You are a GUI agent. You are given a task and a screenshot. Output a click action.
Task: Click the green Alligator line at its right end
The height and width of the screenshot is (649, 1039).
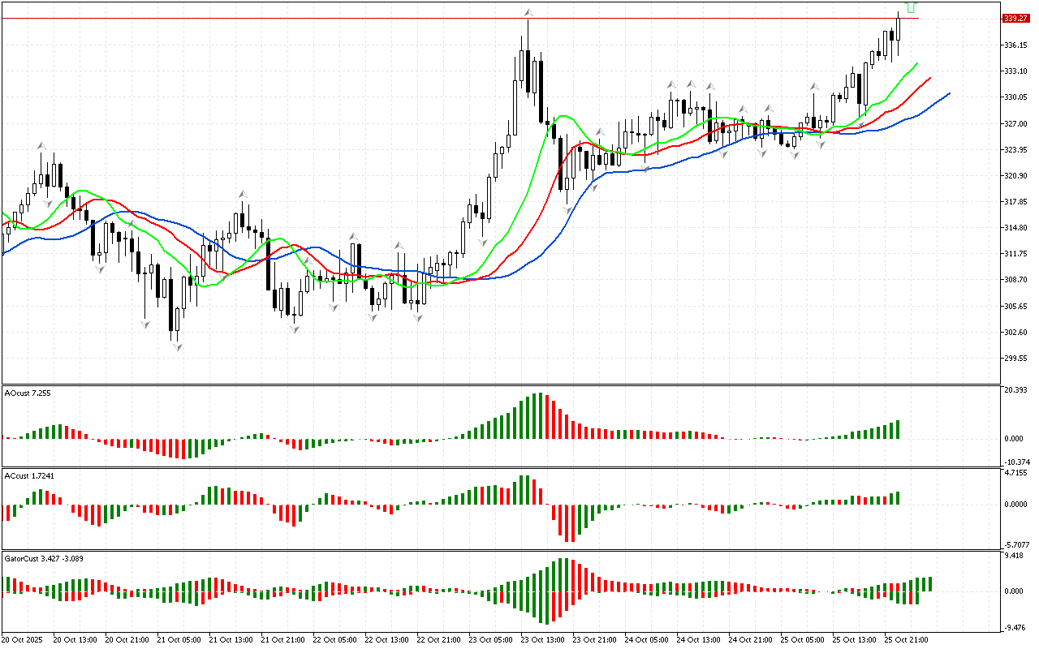coord(916,64)
